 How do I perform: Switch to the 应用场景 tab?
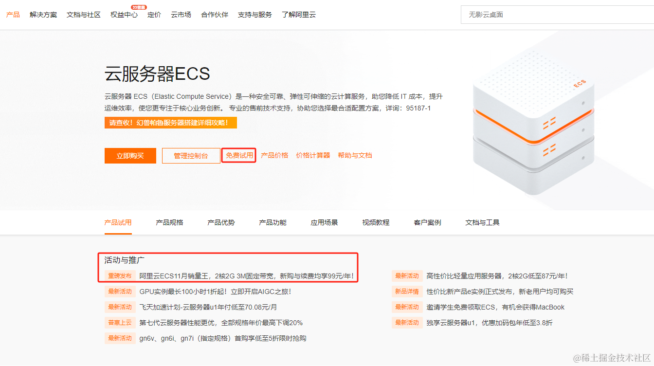coord(324,222)
